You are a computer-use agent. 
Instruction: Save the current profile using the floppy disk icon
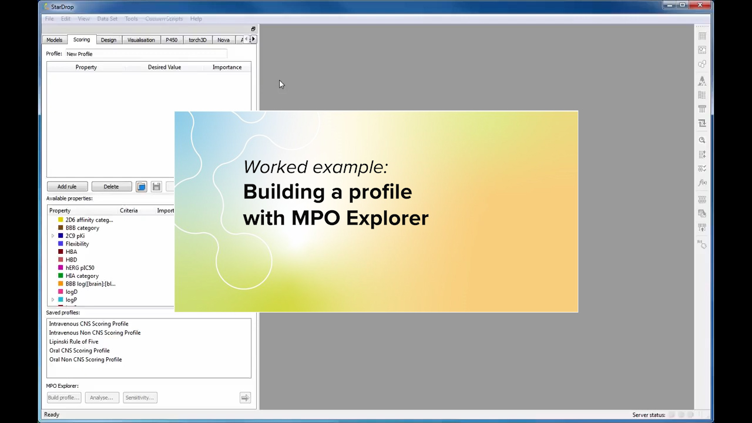click(156, 186)
